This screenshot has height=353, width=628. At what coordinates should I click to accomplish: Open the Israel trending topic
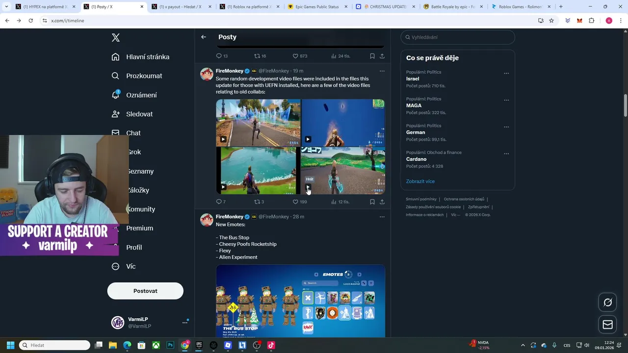(413, 79)
